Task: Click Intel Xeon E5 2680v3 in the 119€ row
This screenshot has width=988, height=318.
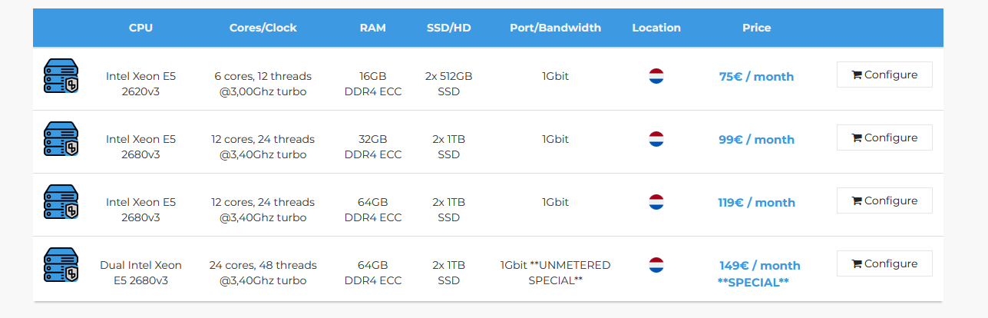Action: point(140,210)
